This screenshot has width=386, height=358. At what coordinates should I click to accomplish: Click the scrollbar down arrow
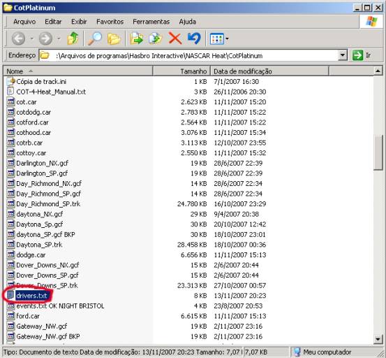point(378,339)
